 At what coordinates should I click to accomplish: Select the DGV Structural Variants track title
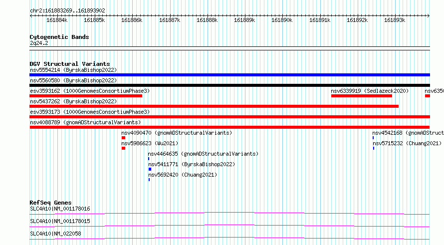(70, 64)
